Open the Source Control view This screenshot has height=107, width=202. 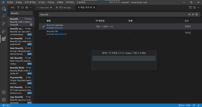4,23
